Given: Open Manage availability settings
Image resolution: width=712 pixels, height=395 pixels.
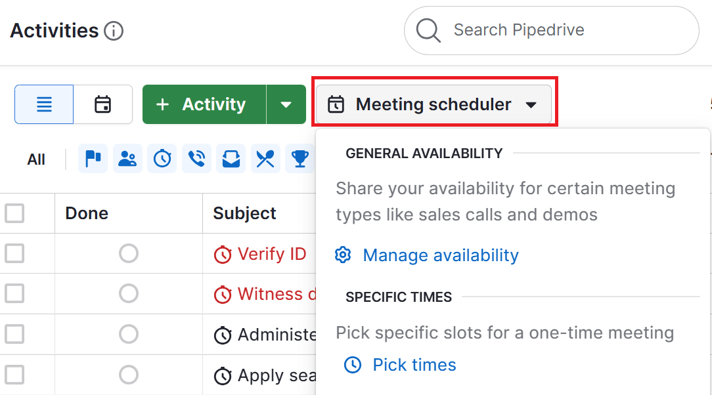Looking at the screenshot, I should pyautogui.click(x=440, y=255).
